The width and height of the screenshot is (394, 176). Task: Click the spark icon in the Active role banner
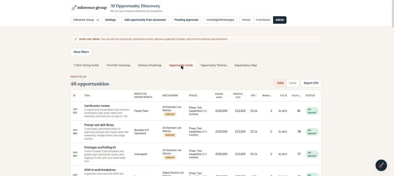75,39
